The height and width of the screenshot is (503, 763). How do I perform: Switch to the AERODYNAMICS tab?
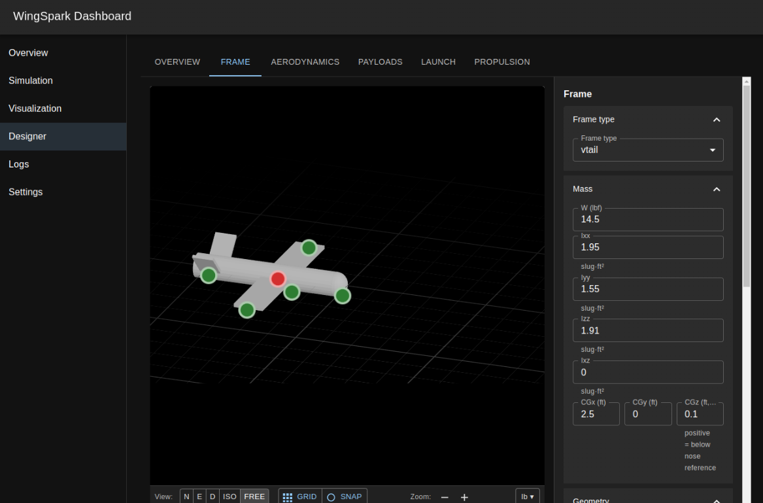click(x=305, y=61)
